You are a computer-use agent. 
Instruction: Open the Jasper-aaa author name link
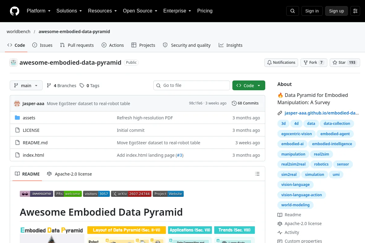(33, 103)
